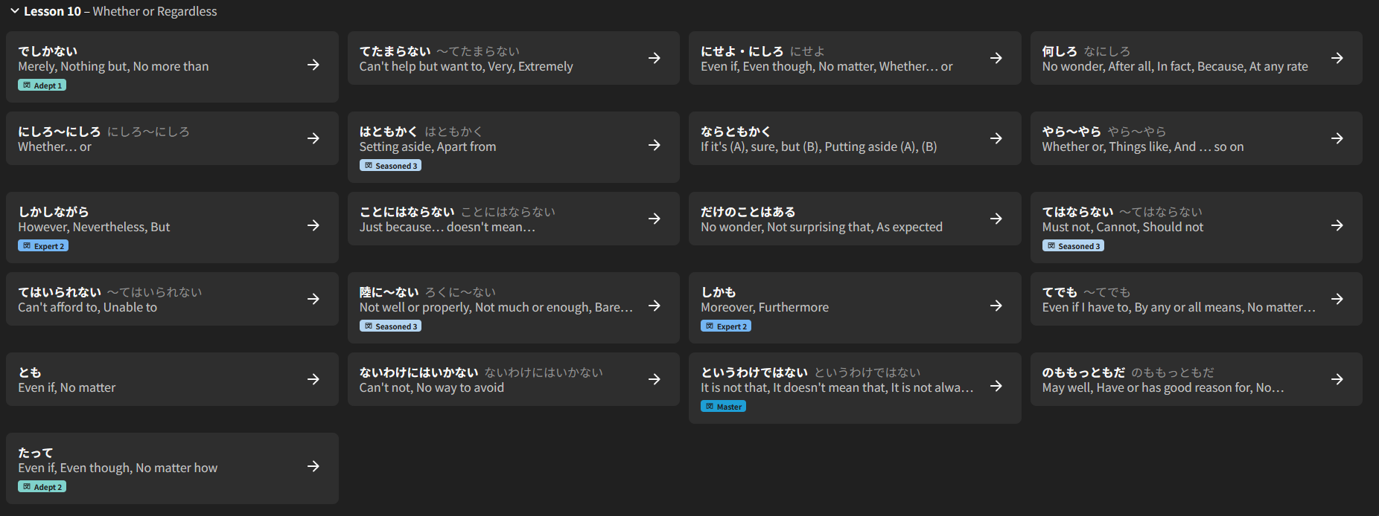This screenshot has height=516, width=1379.
Task: Click the Master badge on というわけではない
Action: (x=724, y=407)
